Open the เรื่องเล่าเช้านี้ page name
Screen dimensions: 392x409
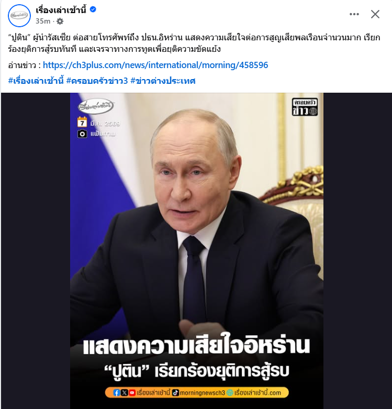pyautogui.click(x=61, y=10)
